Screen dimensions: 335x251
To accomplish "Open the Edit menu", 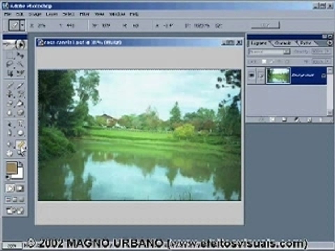I will (x=20, y=14).
